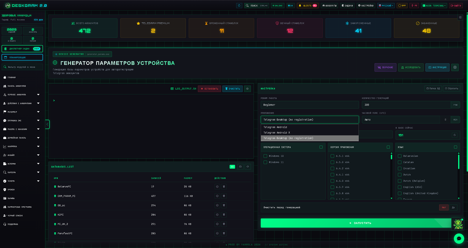Check app version 6.5.1 x64
Screen dimensions: 468x248
point(333,156)
